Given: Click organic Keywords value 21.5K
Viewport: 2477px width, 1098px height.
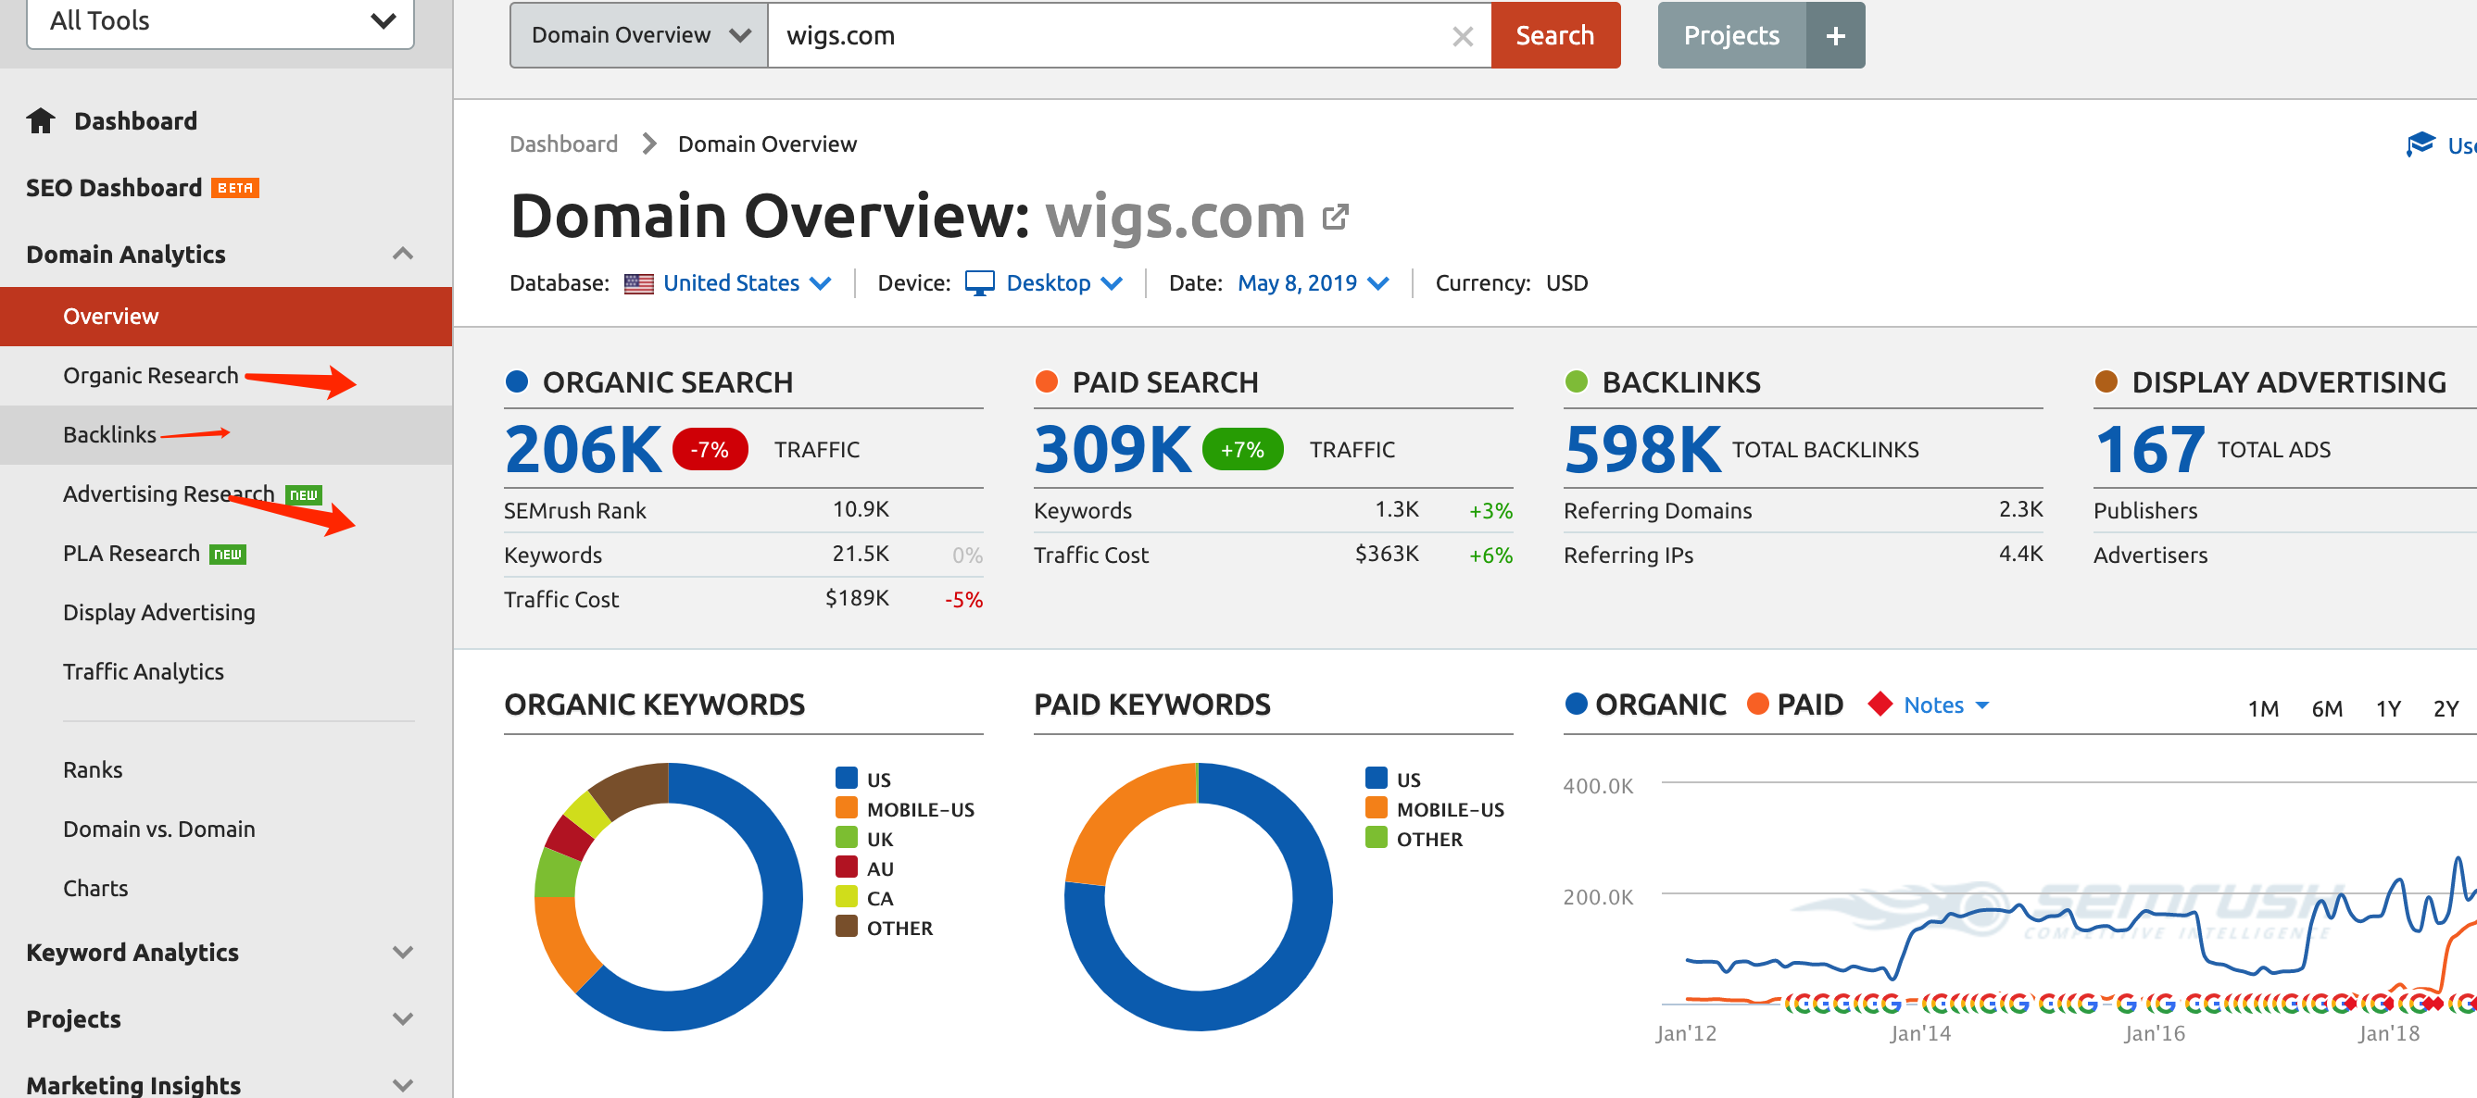Looking at the screenshot, I should pos(860,555).
